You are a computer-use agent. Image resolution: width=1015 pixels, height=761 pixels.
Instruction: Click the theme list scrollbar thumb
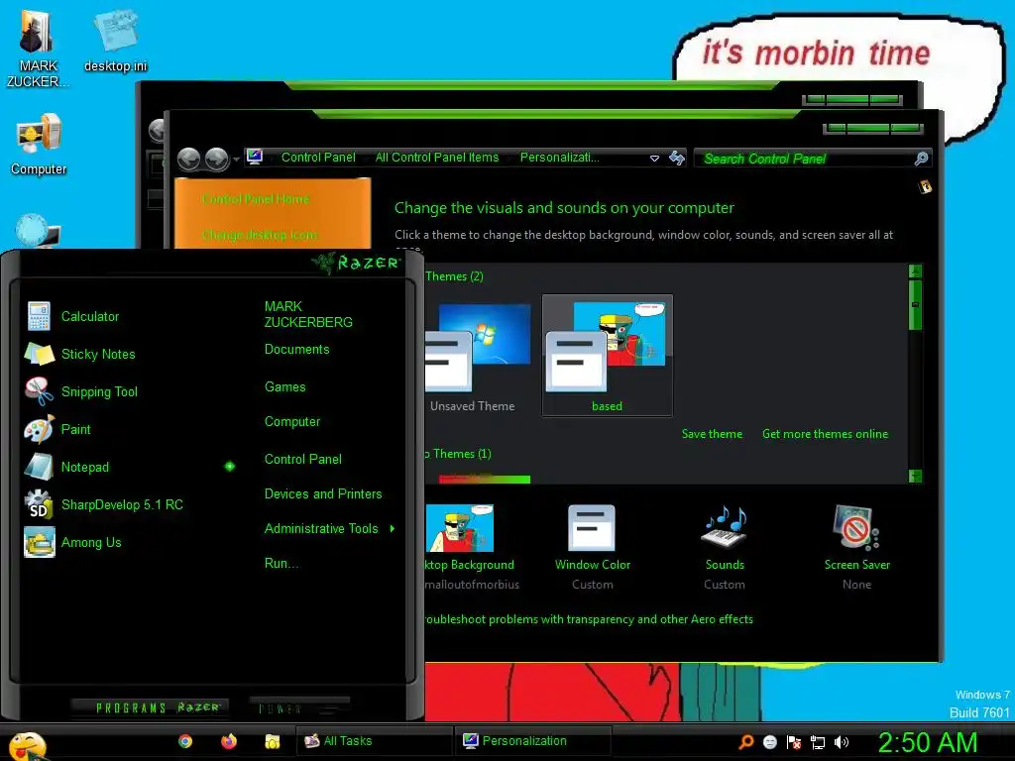click(915, 304)
